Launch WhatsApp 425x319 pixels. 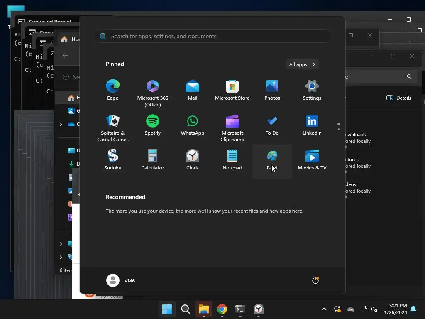coord(193,125)
